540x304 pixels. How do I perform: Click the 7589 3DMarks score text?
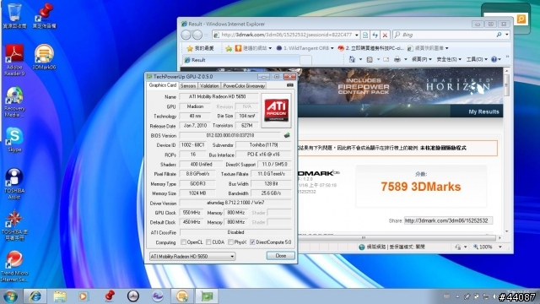(421, 187)
